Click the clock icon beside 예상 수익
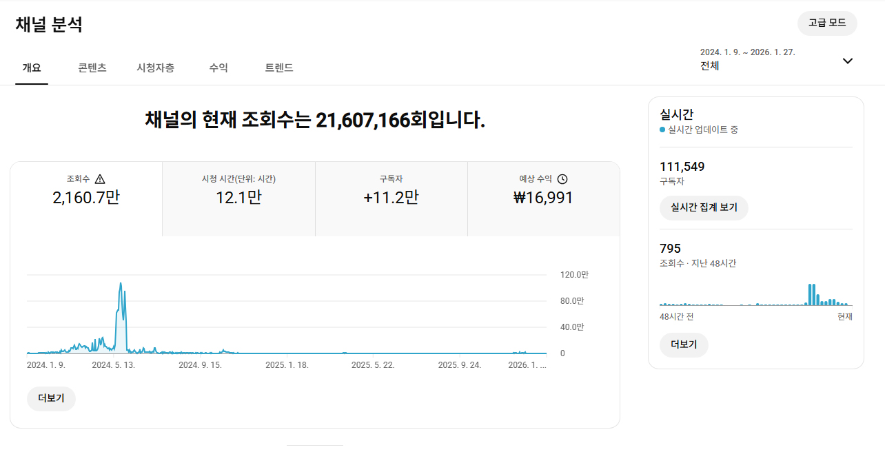Viewport: 885px width, 474px height. click(x=562, y=179)
